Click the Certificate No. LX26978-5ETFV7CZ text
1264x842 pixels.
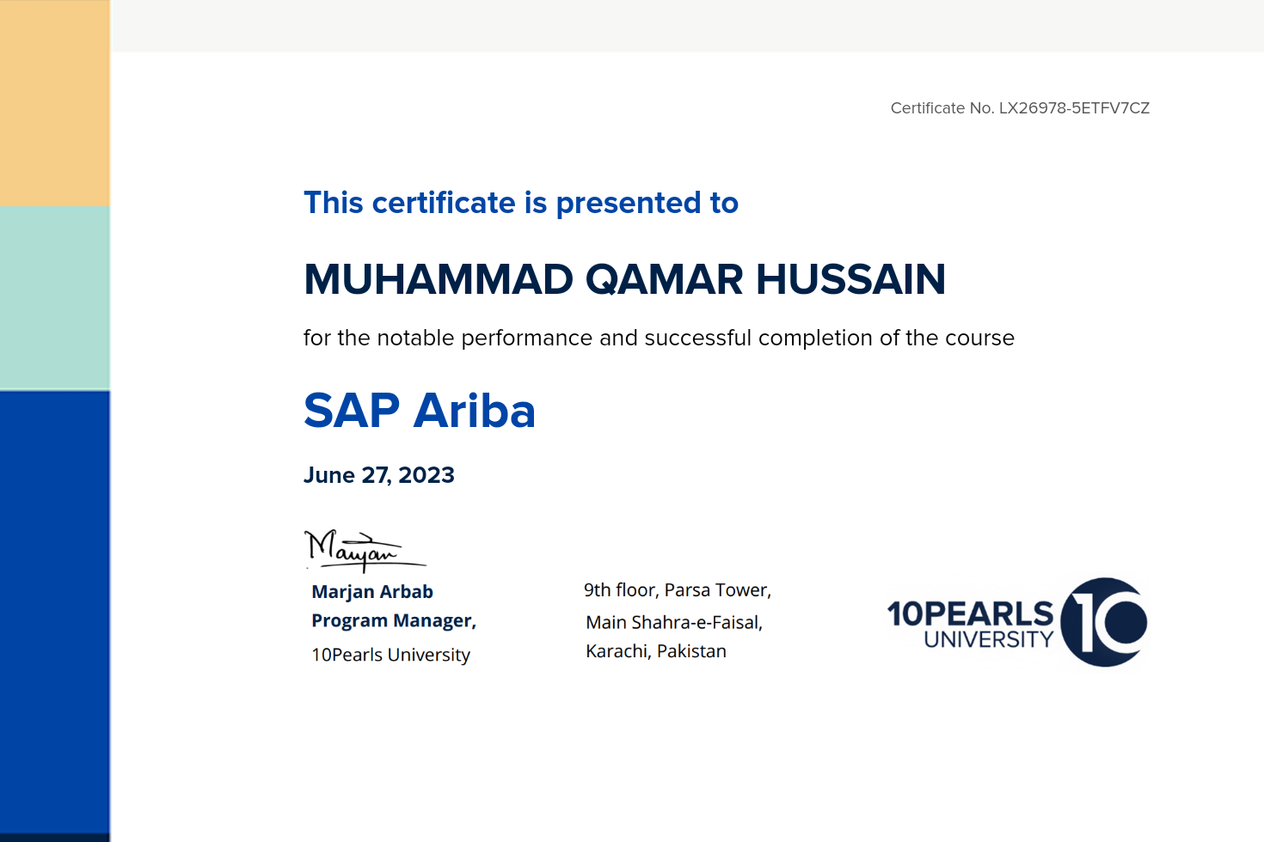tap(1020, 108)
